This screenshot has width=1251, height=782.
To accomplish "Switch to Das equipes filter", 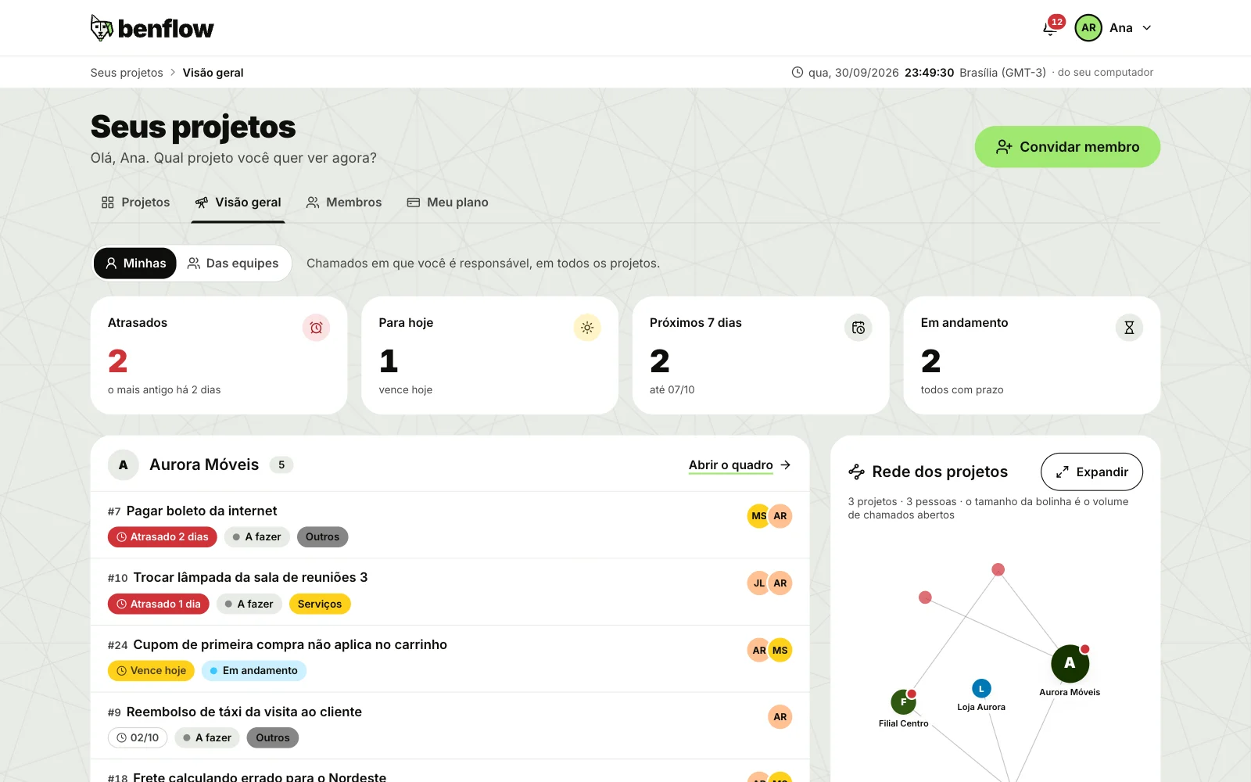I will pyautogui.click(x=233, y=264).
